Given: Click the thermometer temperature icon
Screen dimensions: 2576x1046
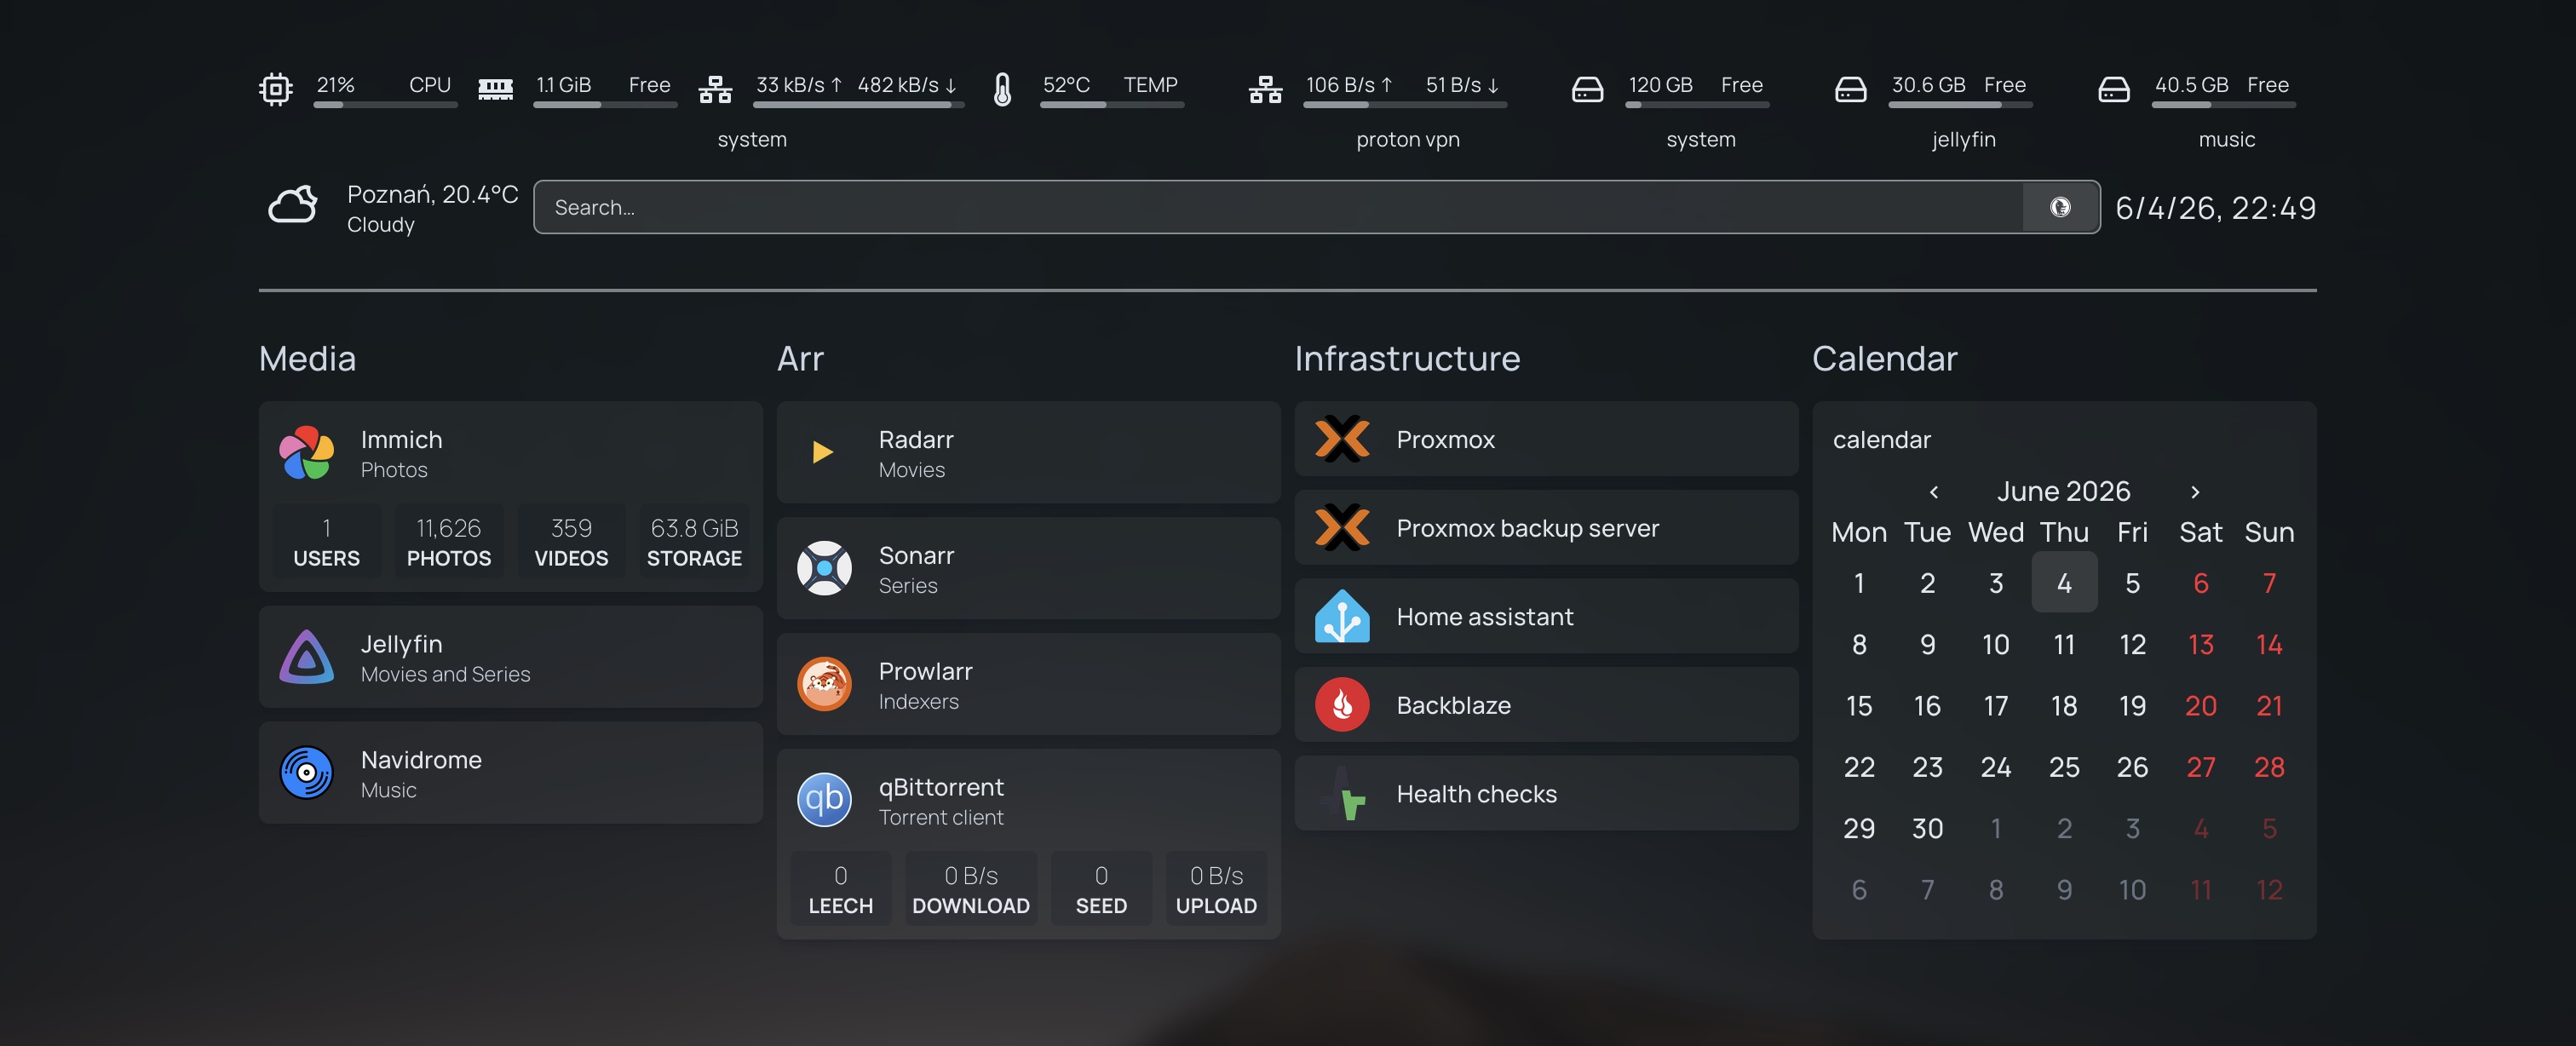Looking at the screenshot, I should tap(1002, 89).
